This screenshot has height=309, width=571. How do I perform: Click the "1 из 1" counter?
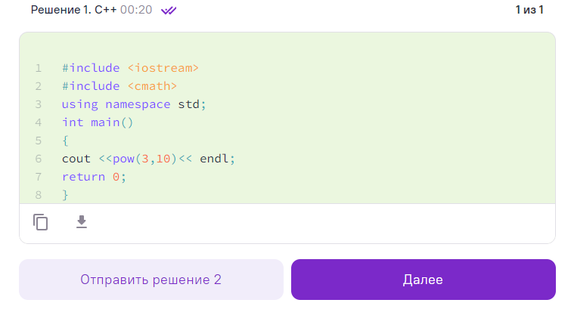click(x=529, y=10)
